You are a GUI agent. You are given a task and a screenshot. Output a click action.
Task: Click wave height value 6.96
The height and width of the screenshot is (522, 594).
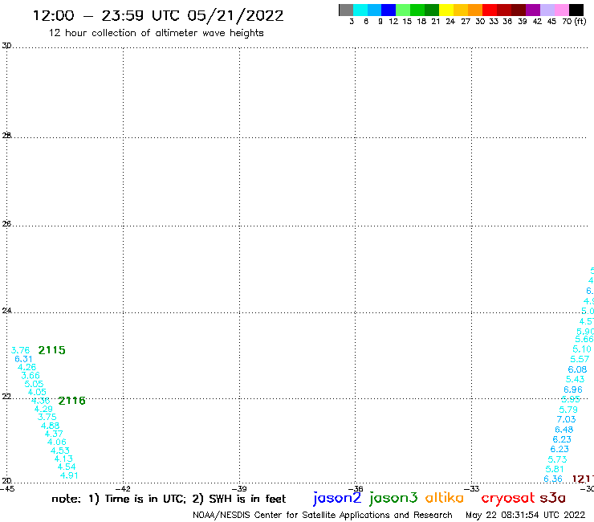tap(573, 389)
